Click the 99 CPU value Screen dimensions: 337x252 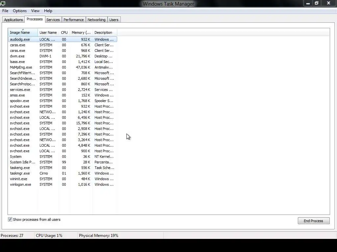[x=64, y=162]
